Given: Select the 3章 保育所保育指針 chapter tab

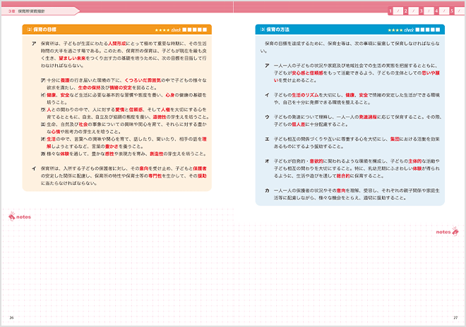Looking at the screenshot, I should click(40, 11).
